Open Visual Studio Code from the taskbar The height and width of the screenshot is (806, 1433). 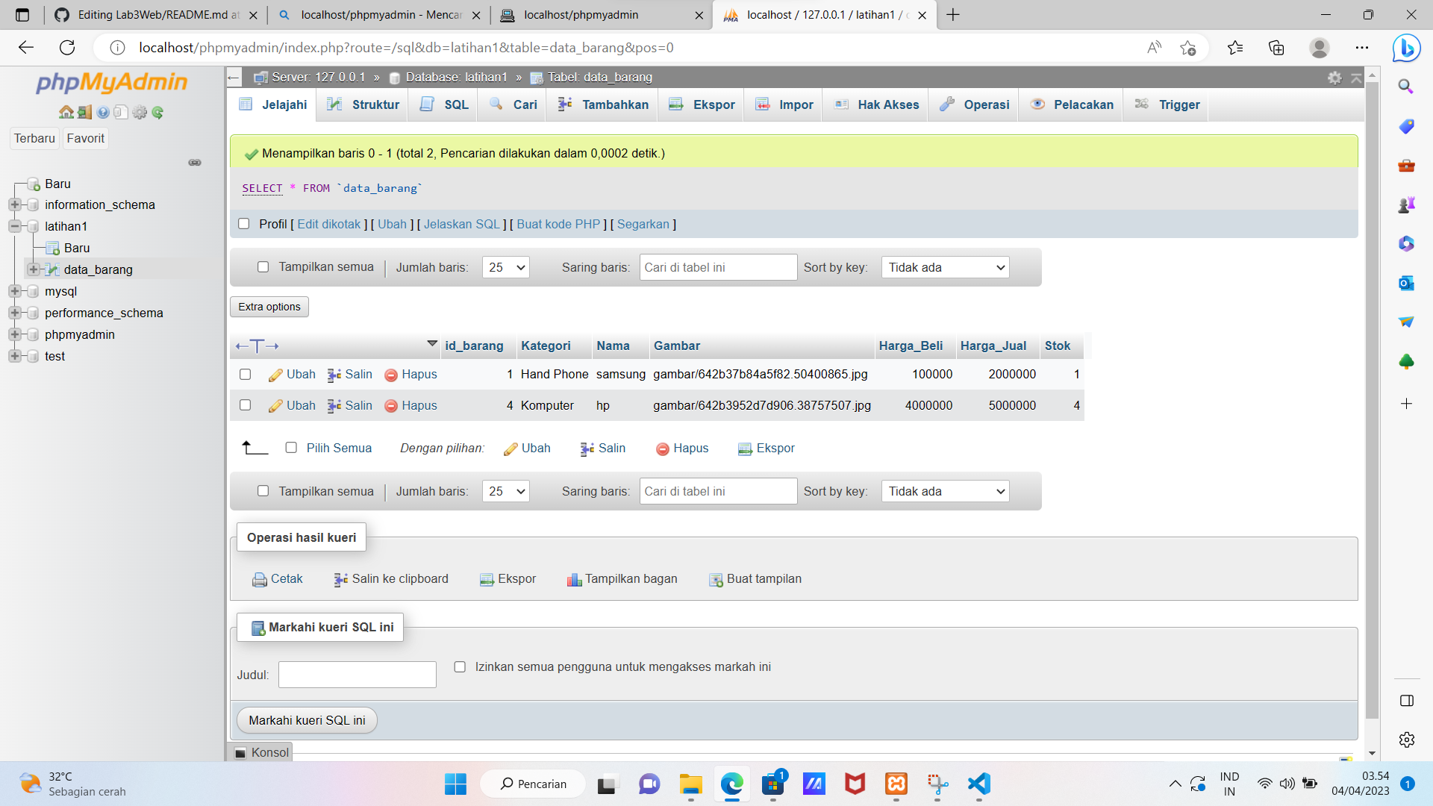tap(978, 784)
